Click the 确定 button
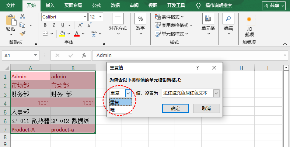Viewport: 290px width, 147px height. coord(175,108)
